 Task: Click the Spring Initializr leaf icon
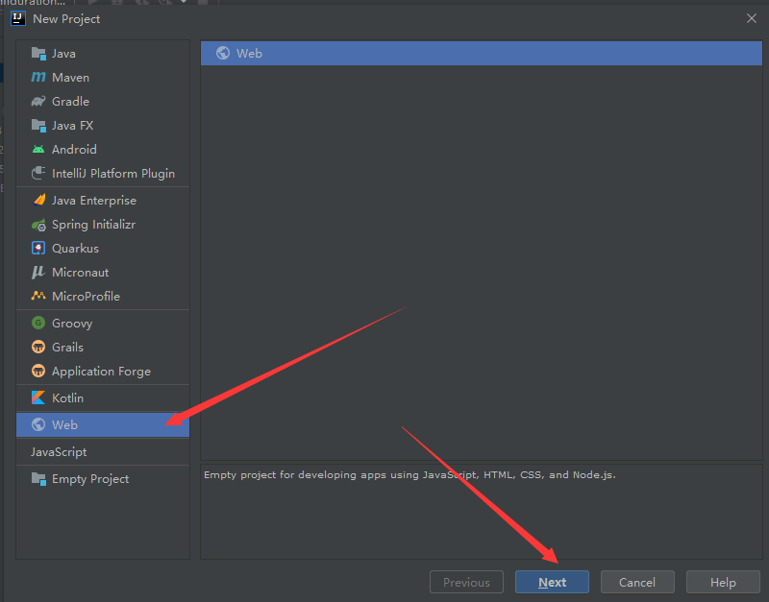point(38,225)
